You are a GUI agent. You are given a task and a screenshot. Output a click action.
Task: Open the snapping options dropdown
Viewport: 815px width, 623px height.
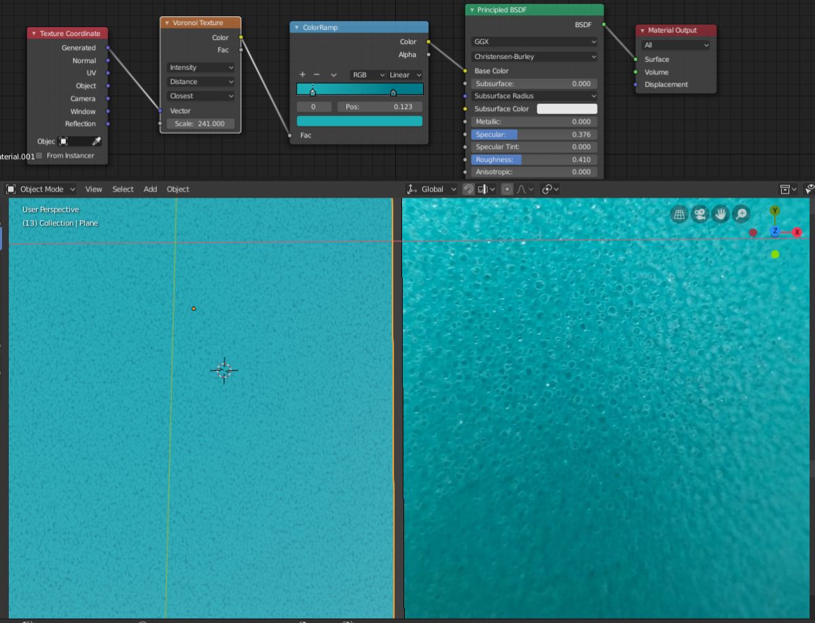(486, 189)
